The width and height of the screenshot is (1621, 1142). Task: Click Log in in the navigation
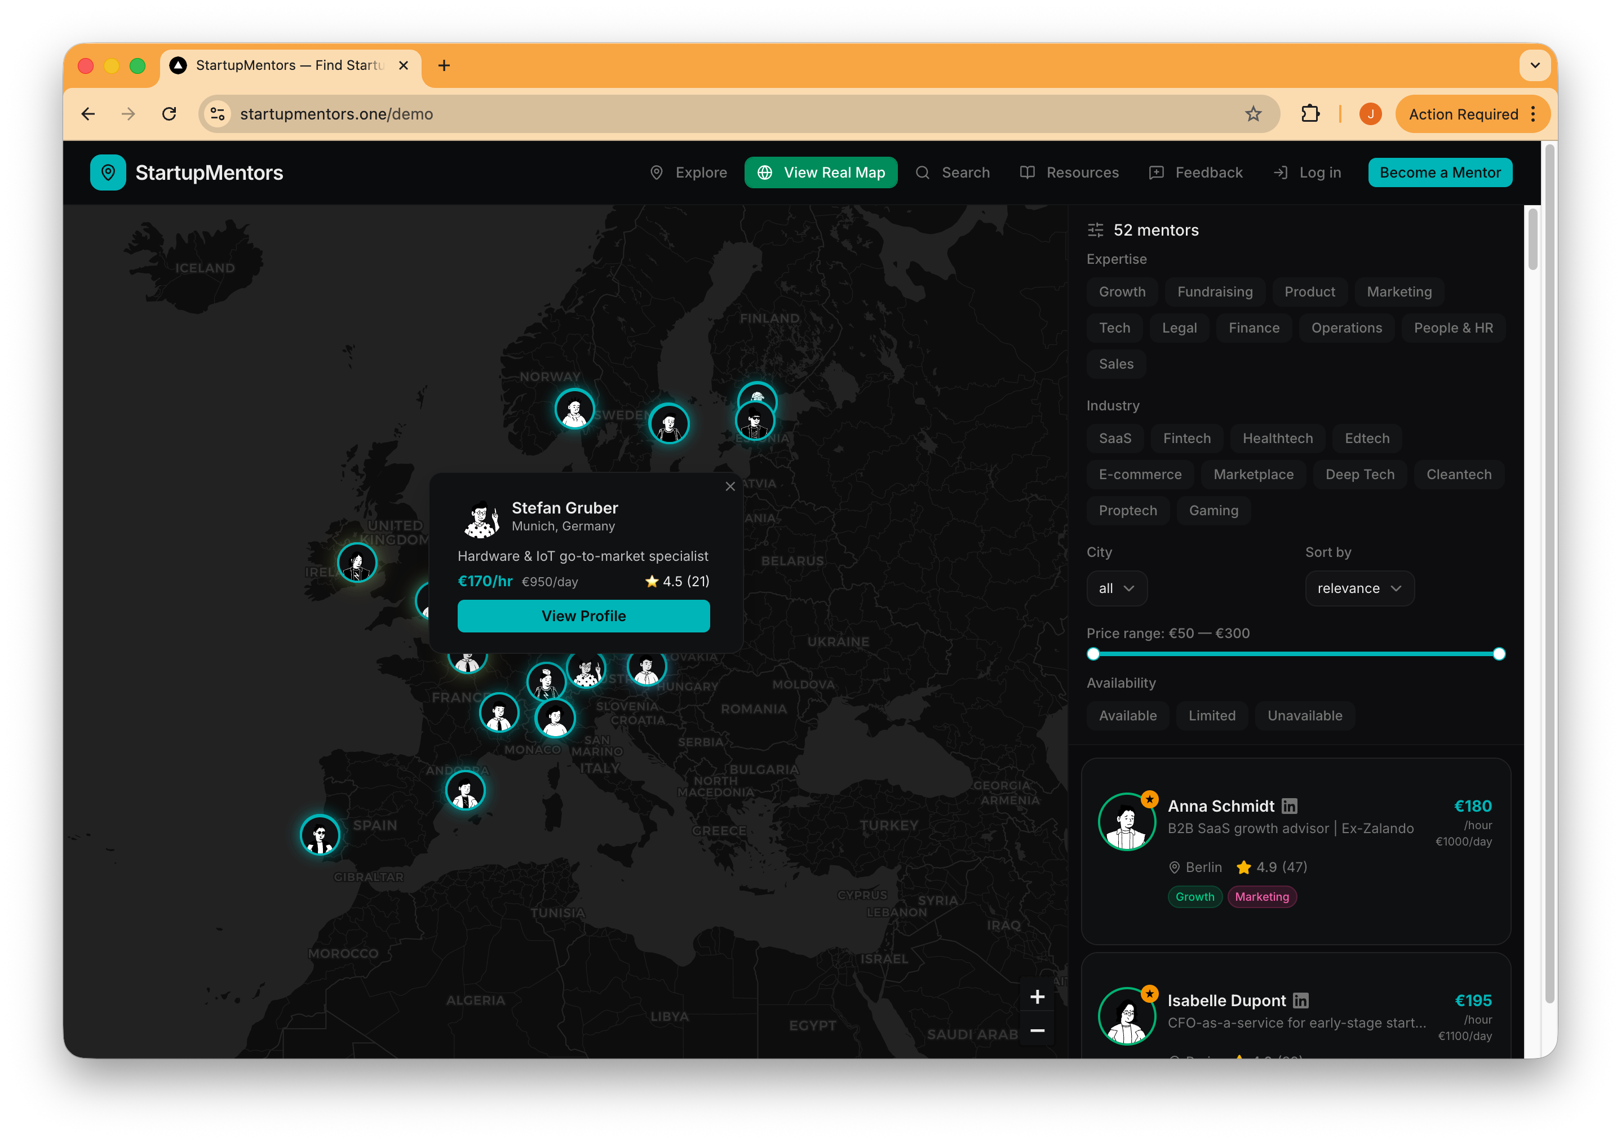[1307, 172]
